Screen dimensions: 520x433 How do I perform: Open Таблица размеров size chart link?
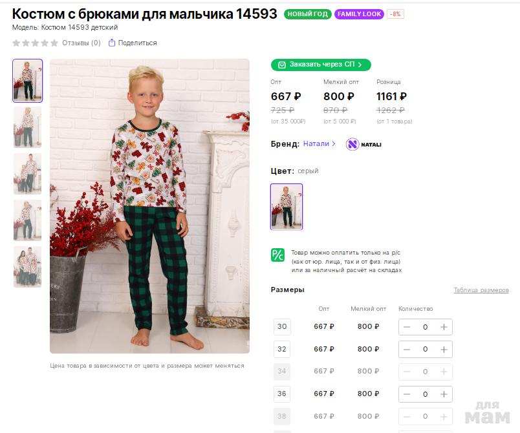click(x=481, y=290)
